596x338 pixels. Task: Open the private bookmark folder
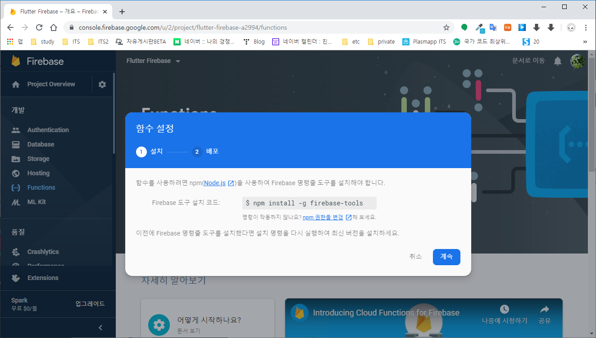pyautogui.click(x=381, y=42)
